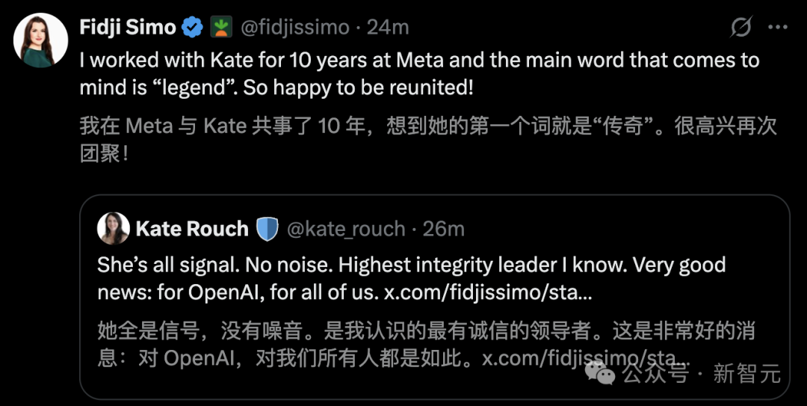807x406 pixels.
Task: Click Kate Rouch's small avatar in quoted tweet
Action: coord(114,228)
